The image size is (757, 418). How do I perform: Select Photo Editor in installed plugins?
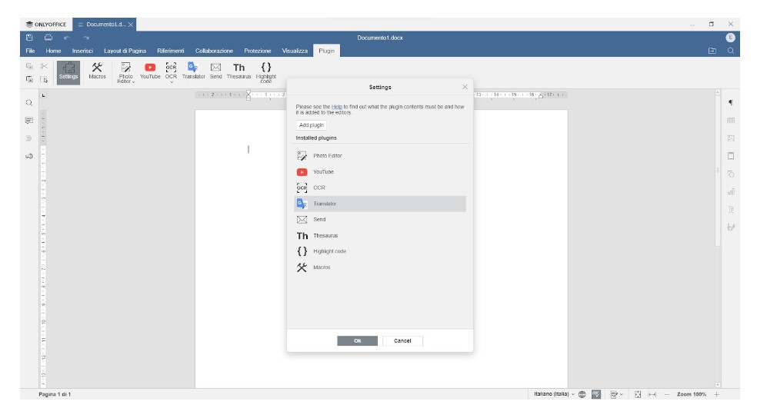point(380,156)
